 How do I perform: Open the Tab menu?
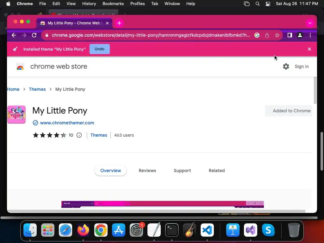coord(154,4)
